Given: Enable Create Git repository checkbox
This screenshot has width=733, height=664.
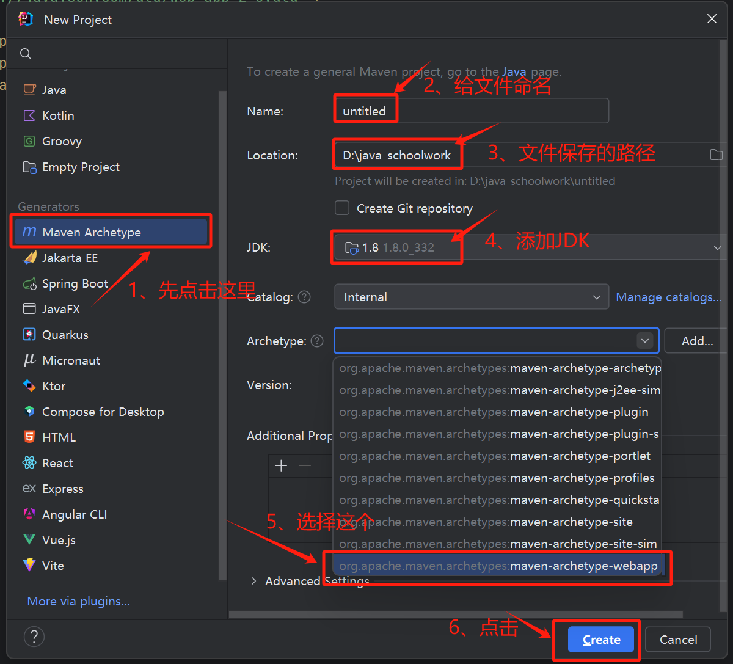Looking at the screenshot, I should [342, 208].
